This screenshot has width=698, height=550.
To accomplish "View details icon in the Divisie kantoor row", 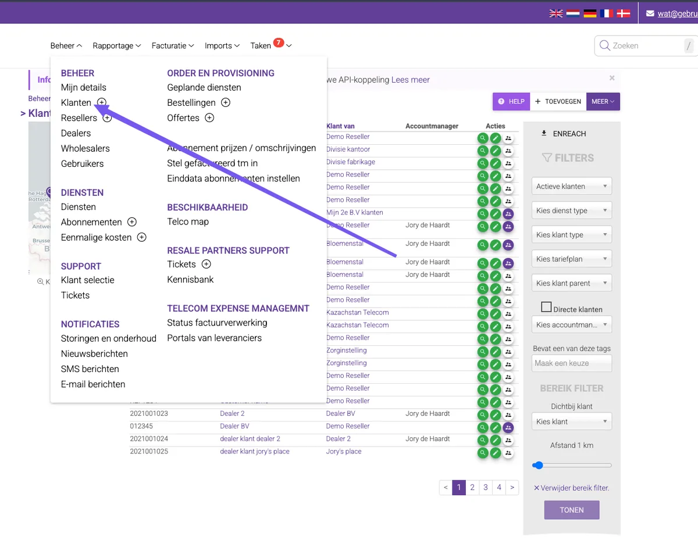I will pyautogui.click(x=483, y=151).
